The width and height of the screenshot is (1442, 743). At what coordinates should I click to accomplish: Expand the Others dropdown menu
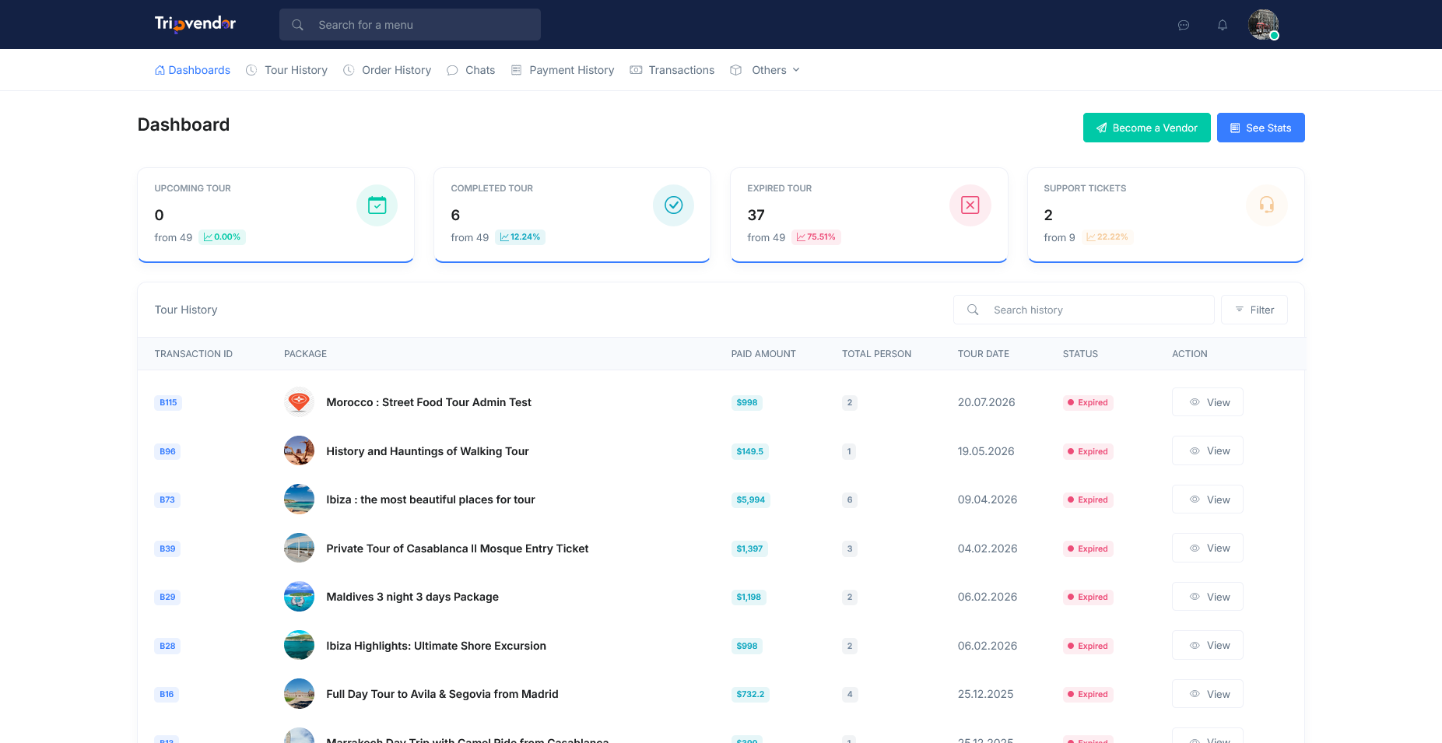point(765,70)
